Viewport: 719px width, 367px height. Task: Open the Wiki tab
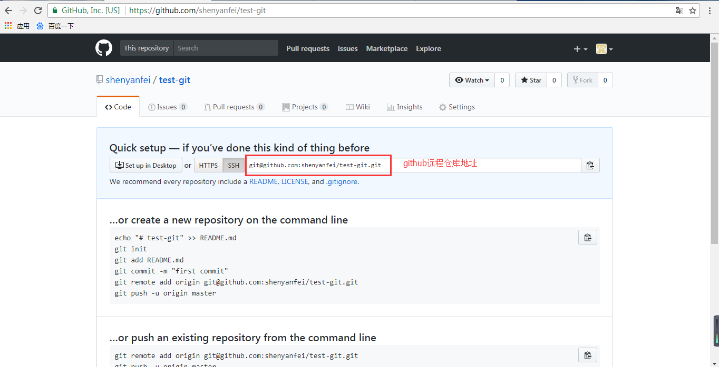[x=358, y=107]
